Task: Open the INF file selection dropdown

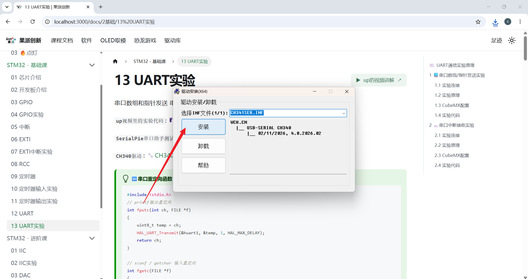Action: [x=343, y=113]
